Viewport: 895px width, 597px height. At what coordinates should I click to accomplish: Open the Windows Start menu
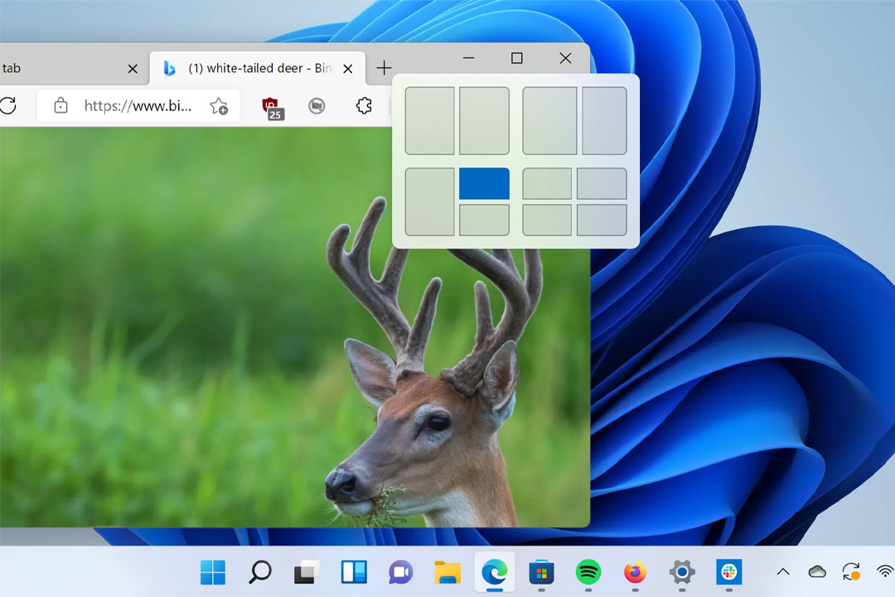pos(213,572)
